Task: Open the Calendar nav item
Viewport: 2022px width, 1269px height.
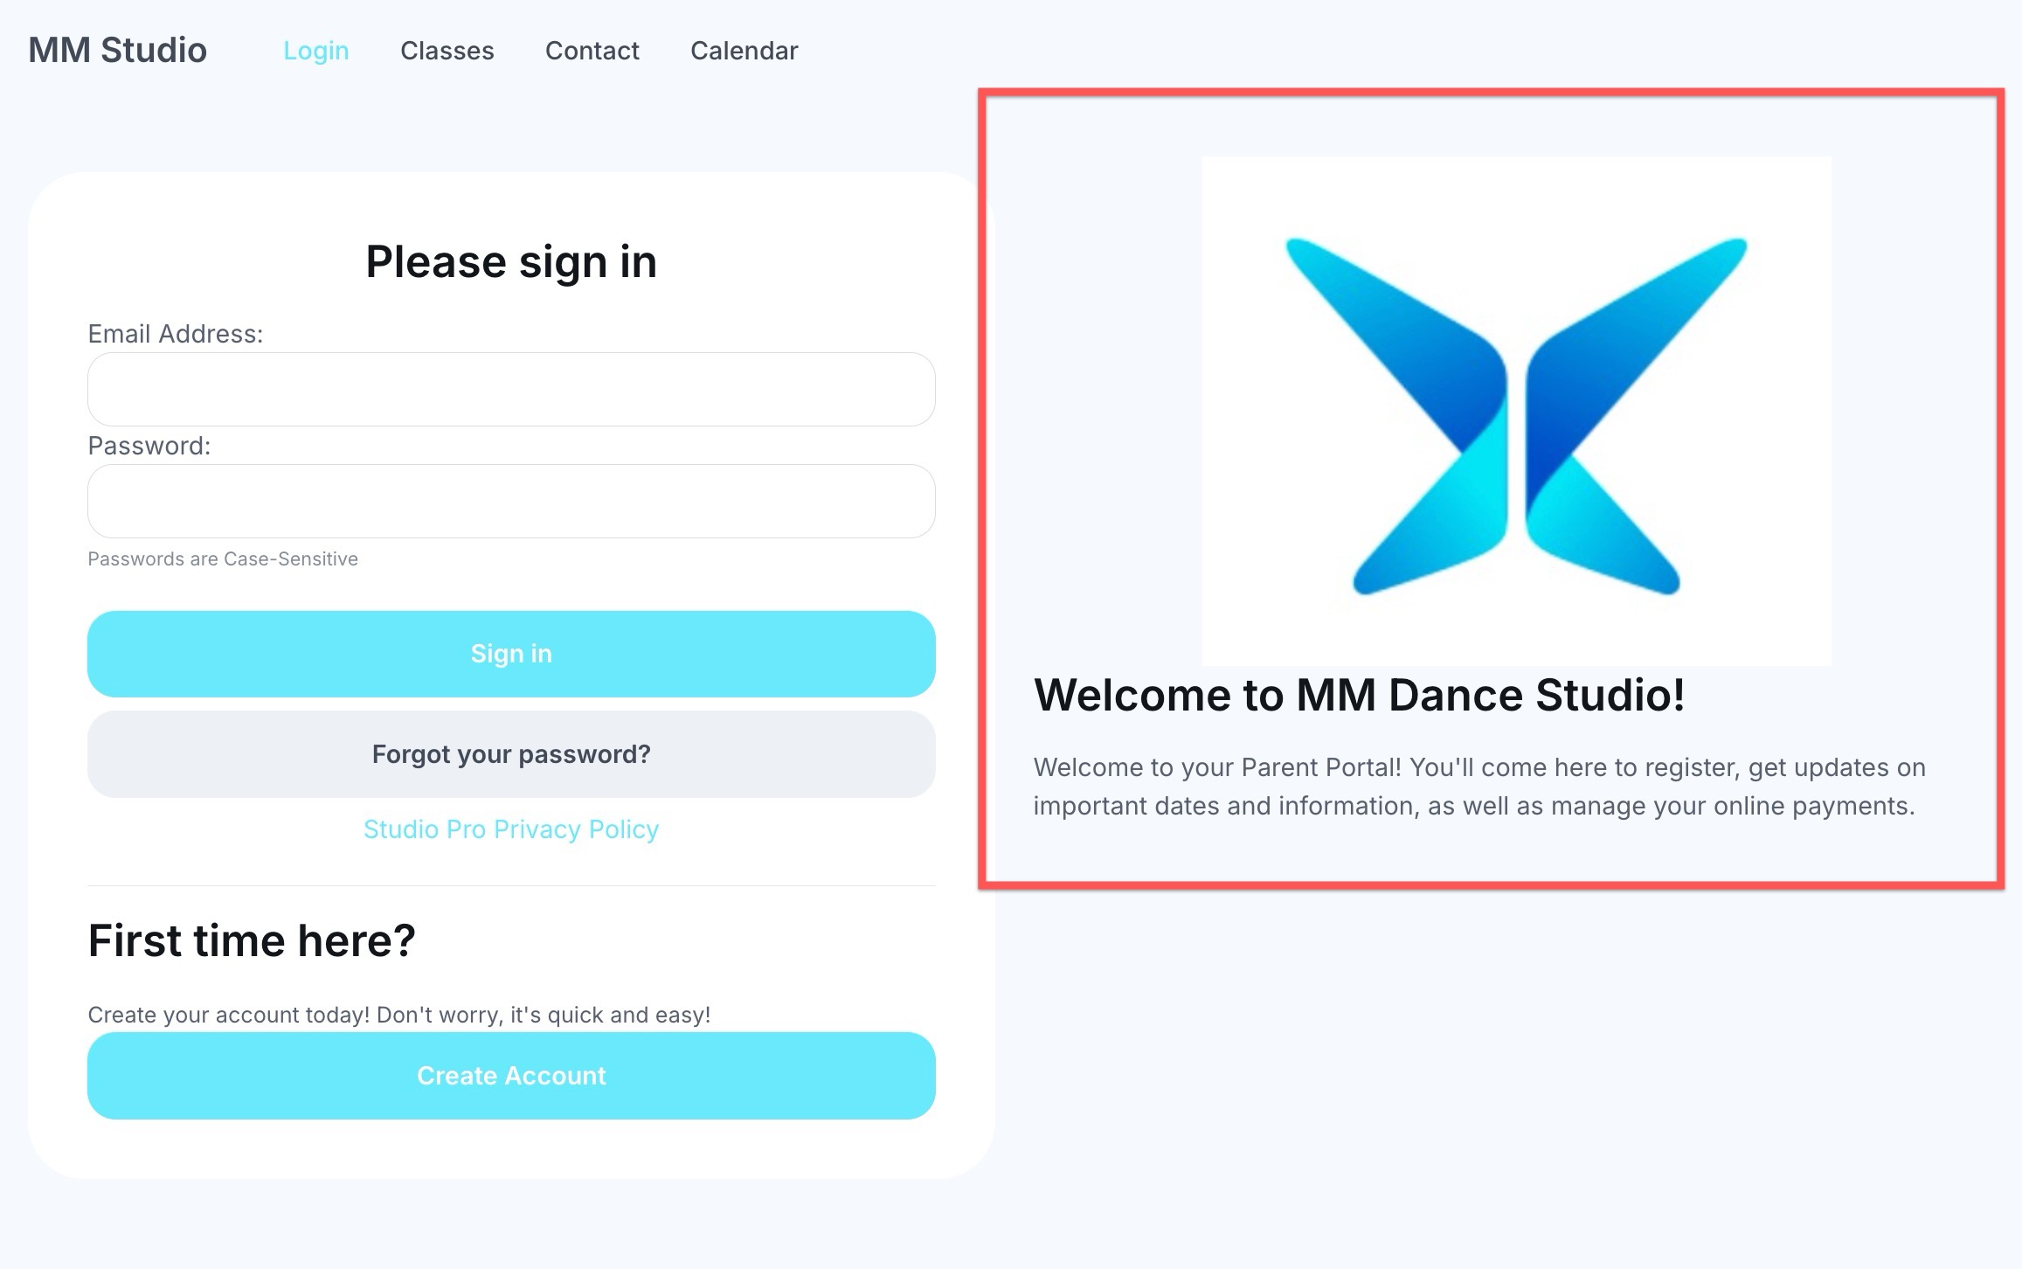Action: [744, 51]
